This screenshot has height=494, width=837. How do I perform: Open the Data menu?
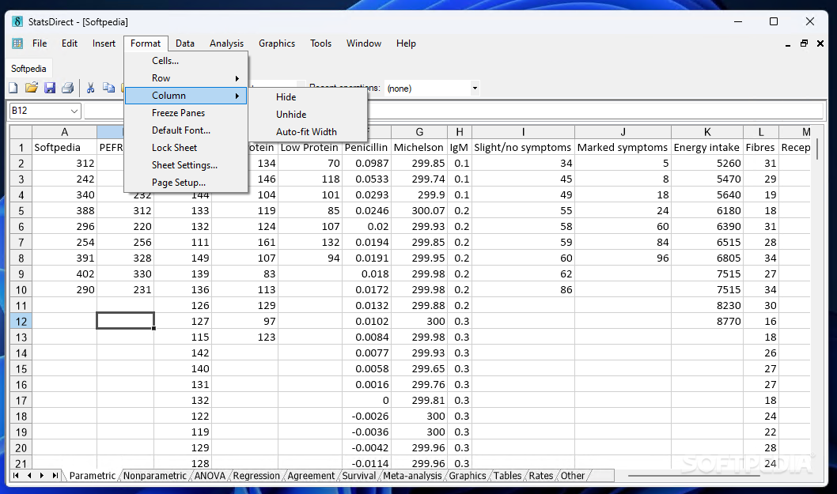pos(184,43)
